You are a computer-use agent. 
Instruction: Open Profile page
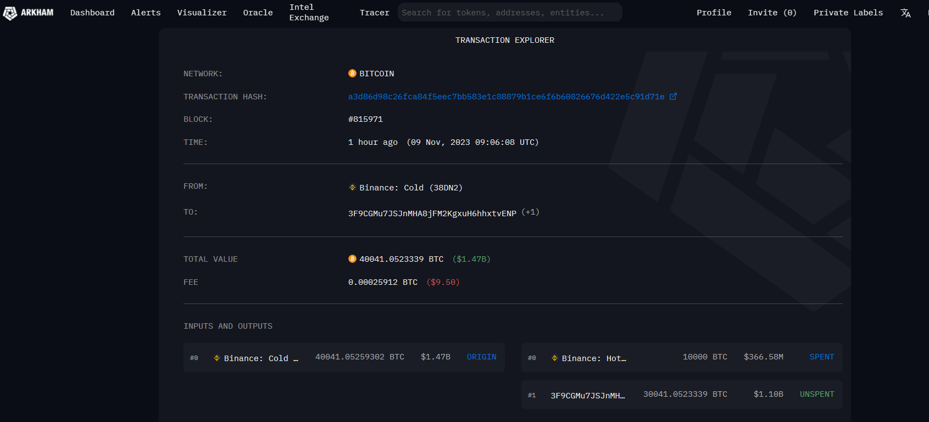tap(714, 13)
